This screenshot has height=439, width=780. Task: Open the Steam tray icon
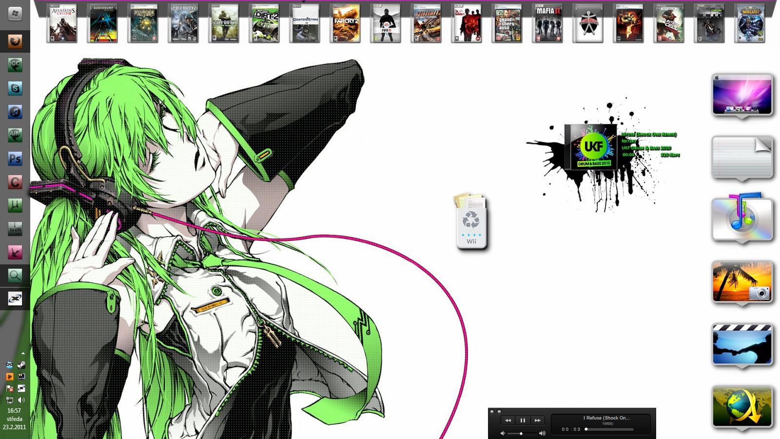[21, 365]
